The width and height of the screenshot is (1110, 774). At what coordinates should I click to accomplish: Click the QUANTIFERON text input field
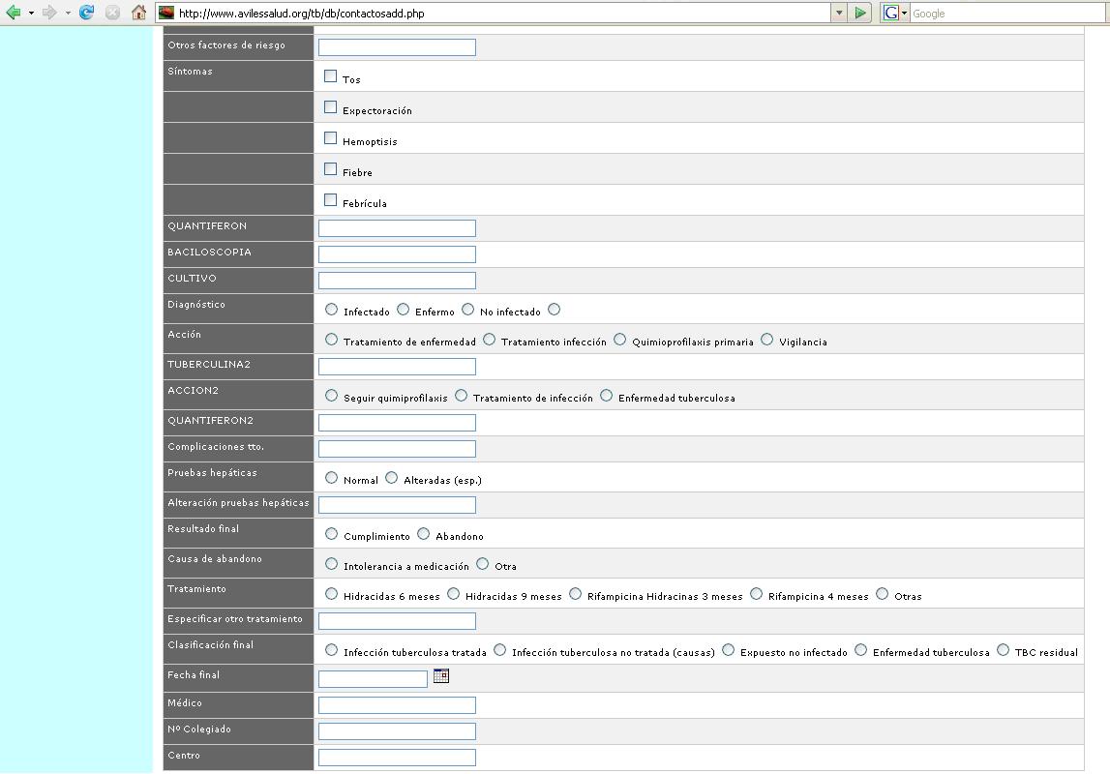click(x=397, y=228)
